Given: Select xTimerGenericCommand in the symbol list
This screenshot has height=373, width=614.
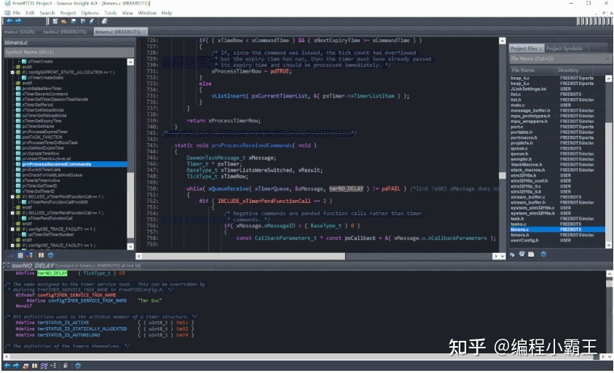Looking at the screenshot, I should coord(45,94).
